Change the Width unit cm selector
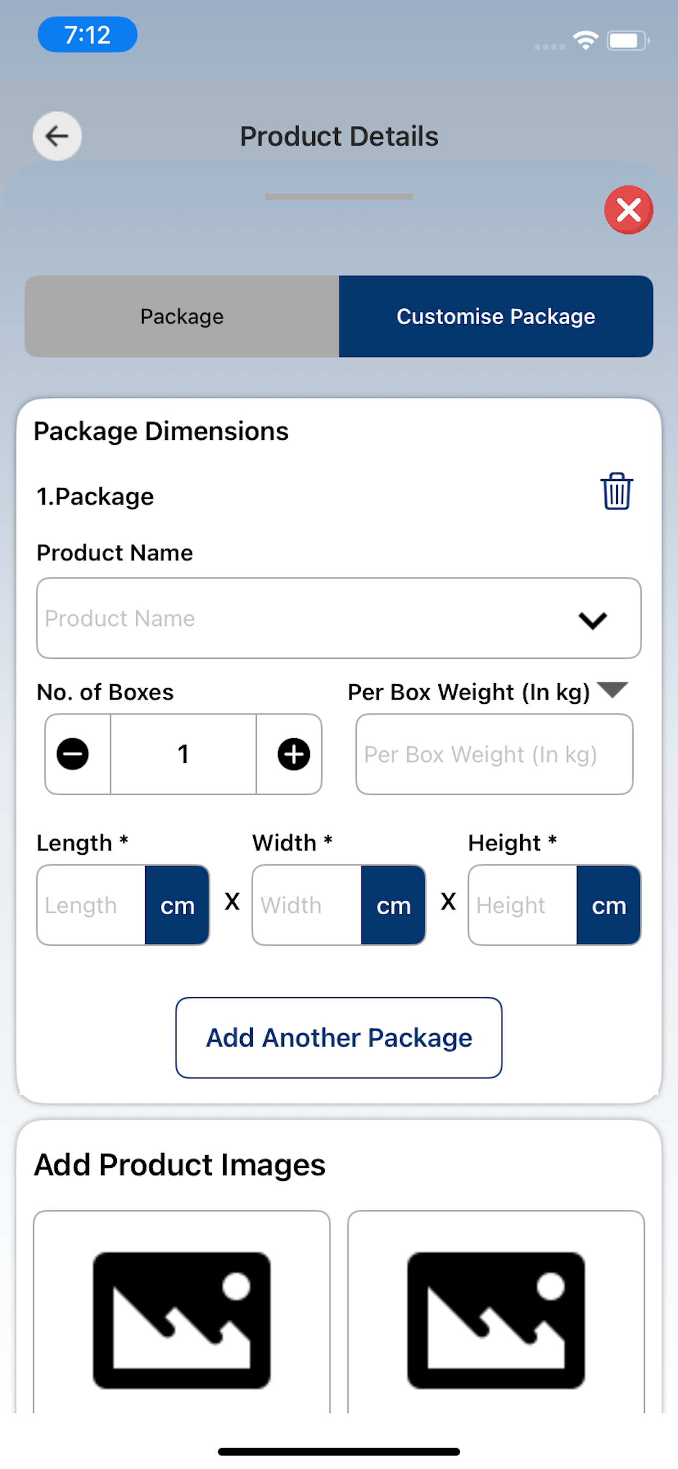Screen dimensions: 678x1469 click(x=393, y=905)
